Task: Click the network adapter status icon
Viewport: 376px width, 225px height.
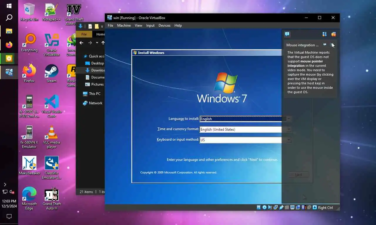Action: [276, 207]
